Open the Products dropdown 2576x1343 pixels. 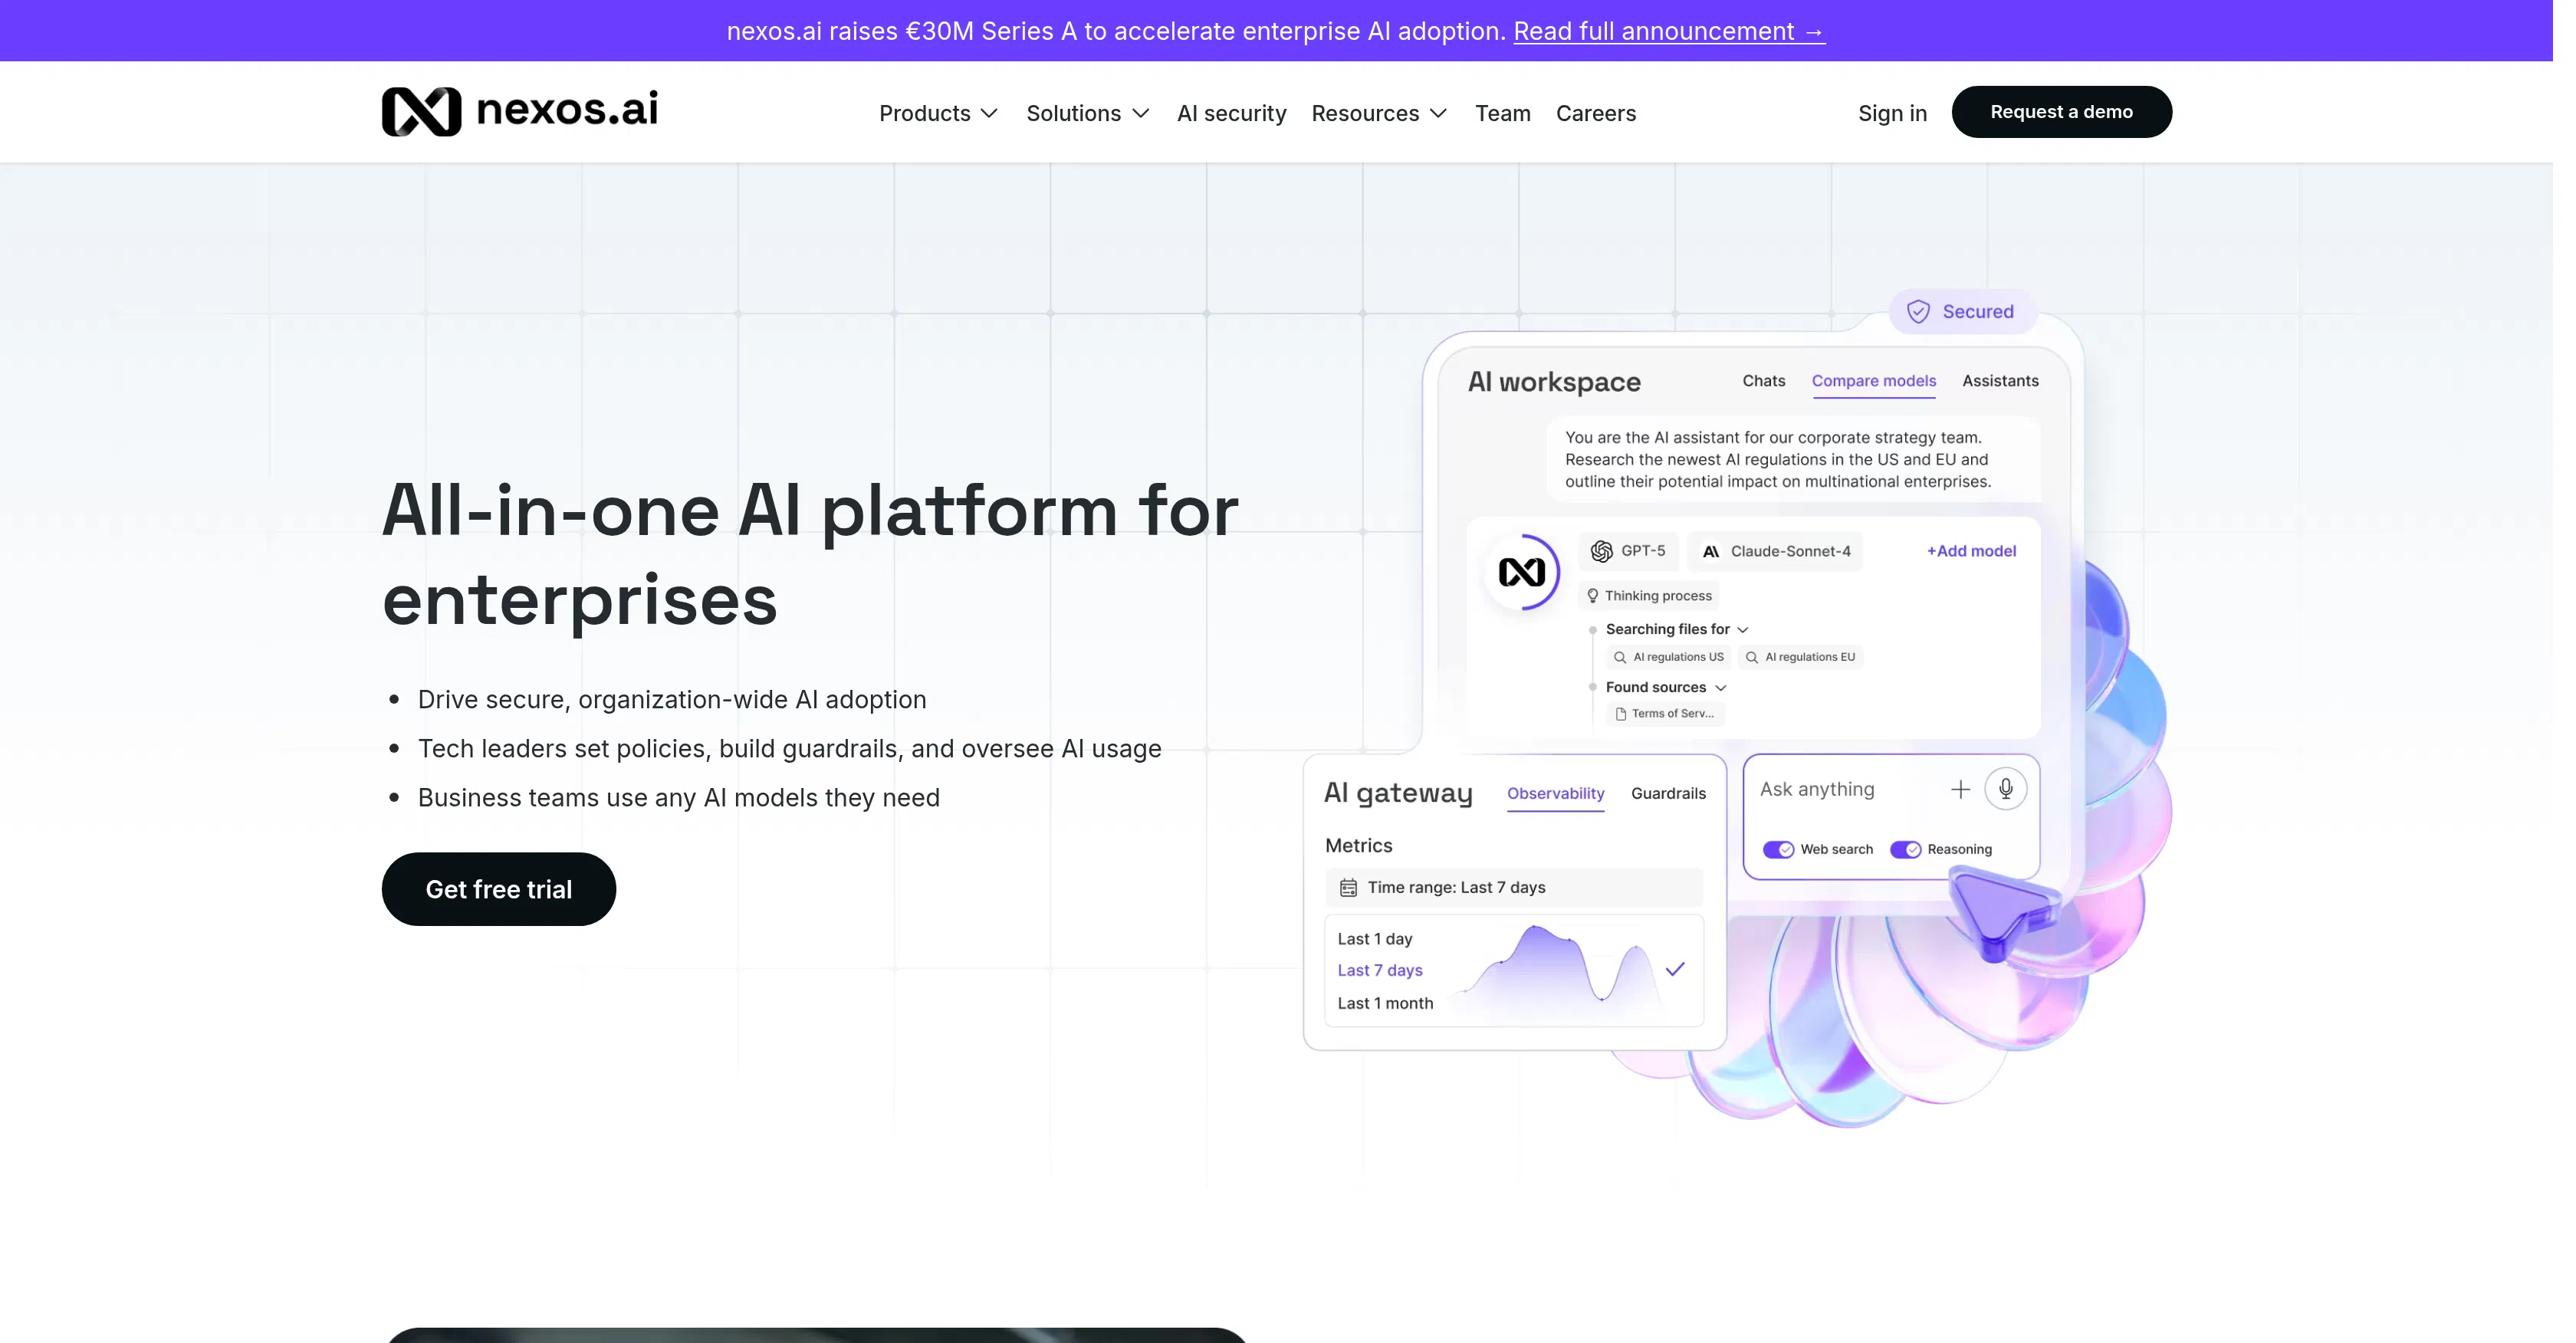click(x=937, y=113)
